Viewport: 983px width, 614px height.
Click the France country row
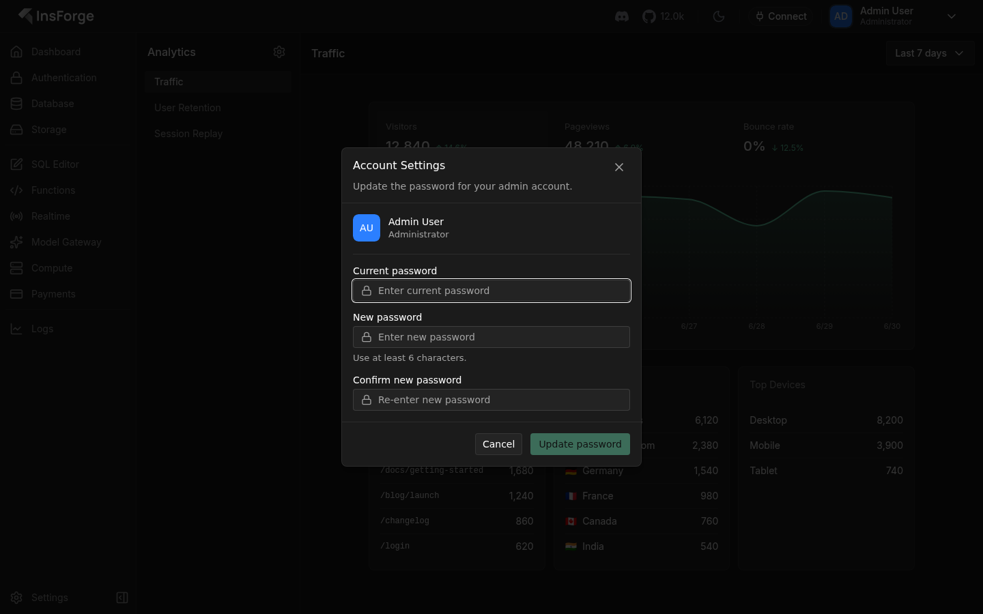point(642,496)
